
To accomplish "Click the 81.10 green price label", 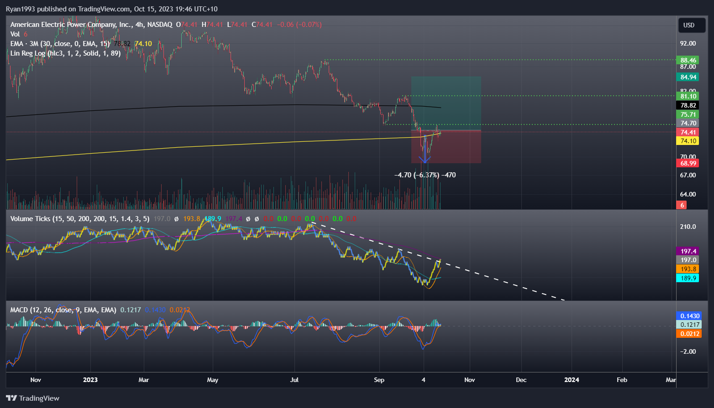I will [x=688, y=96].
